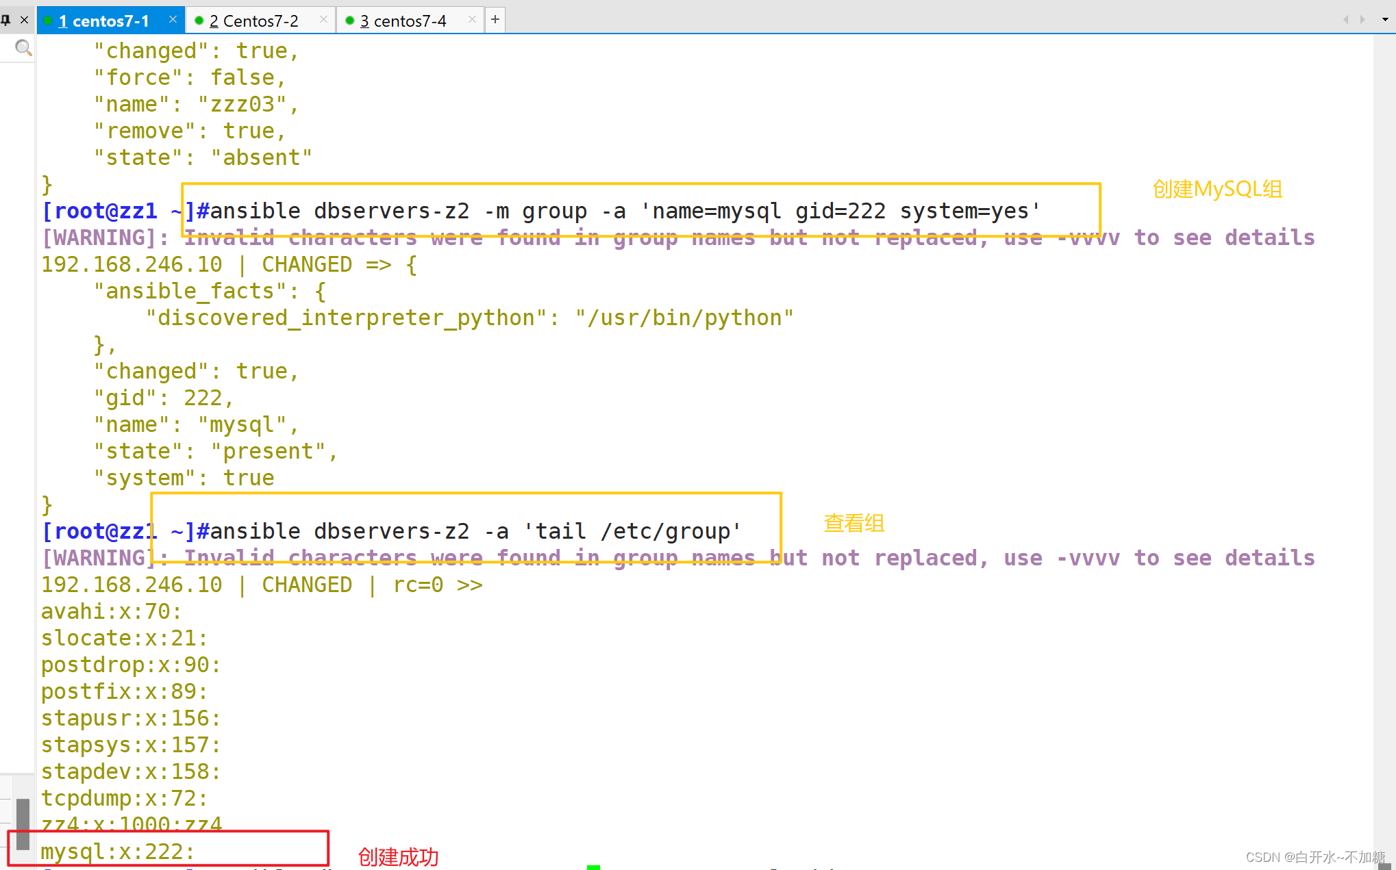The height and width of the screenshot is (870, 1396).
Task: Close the centos7-1 tab
Action: pos(173,20)
